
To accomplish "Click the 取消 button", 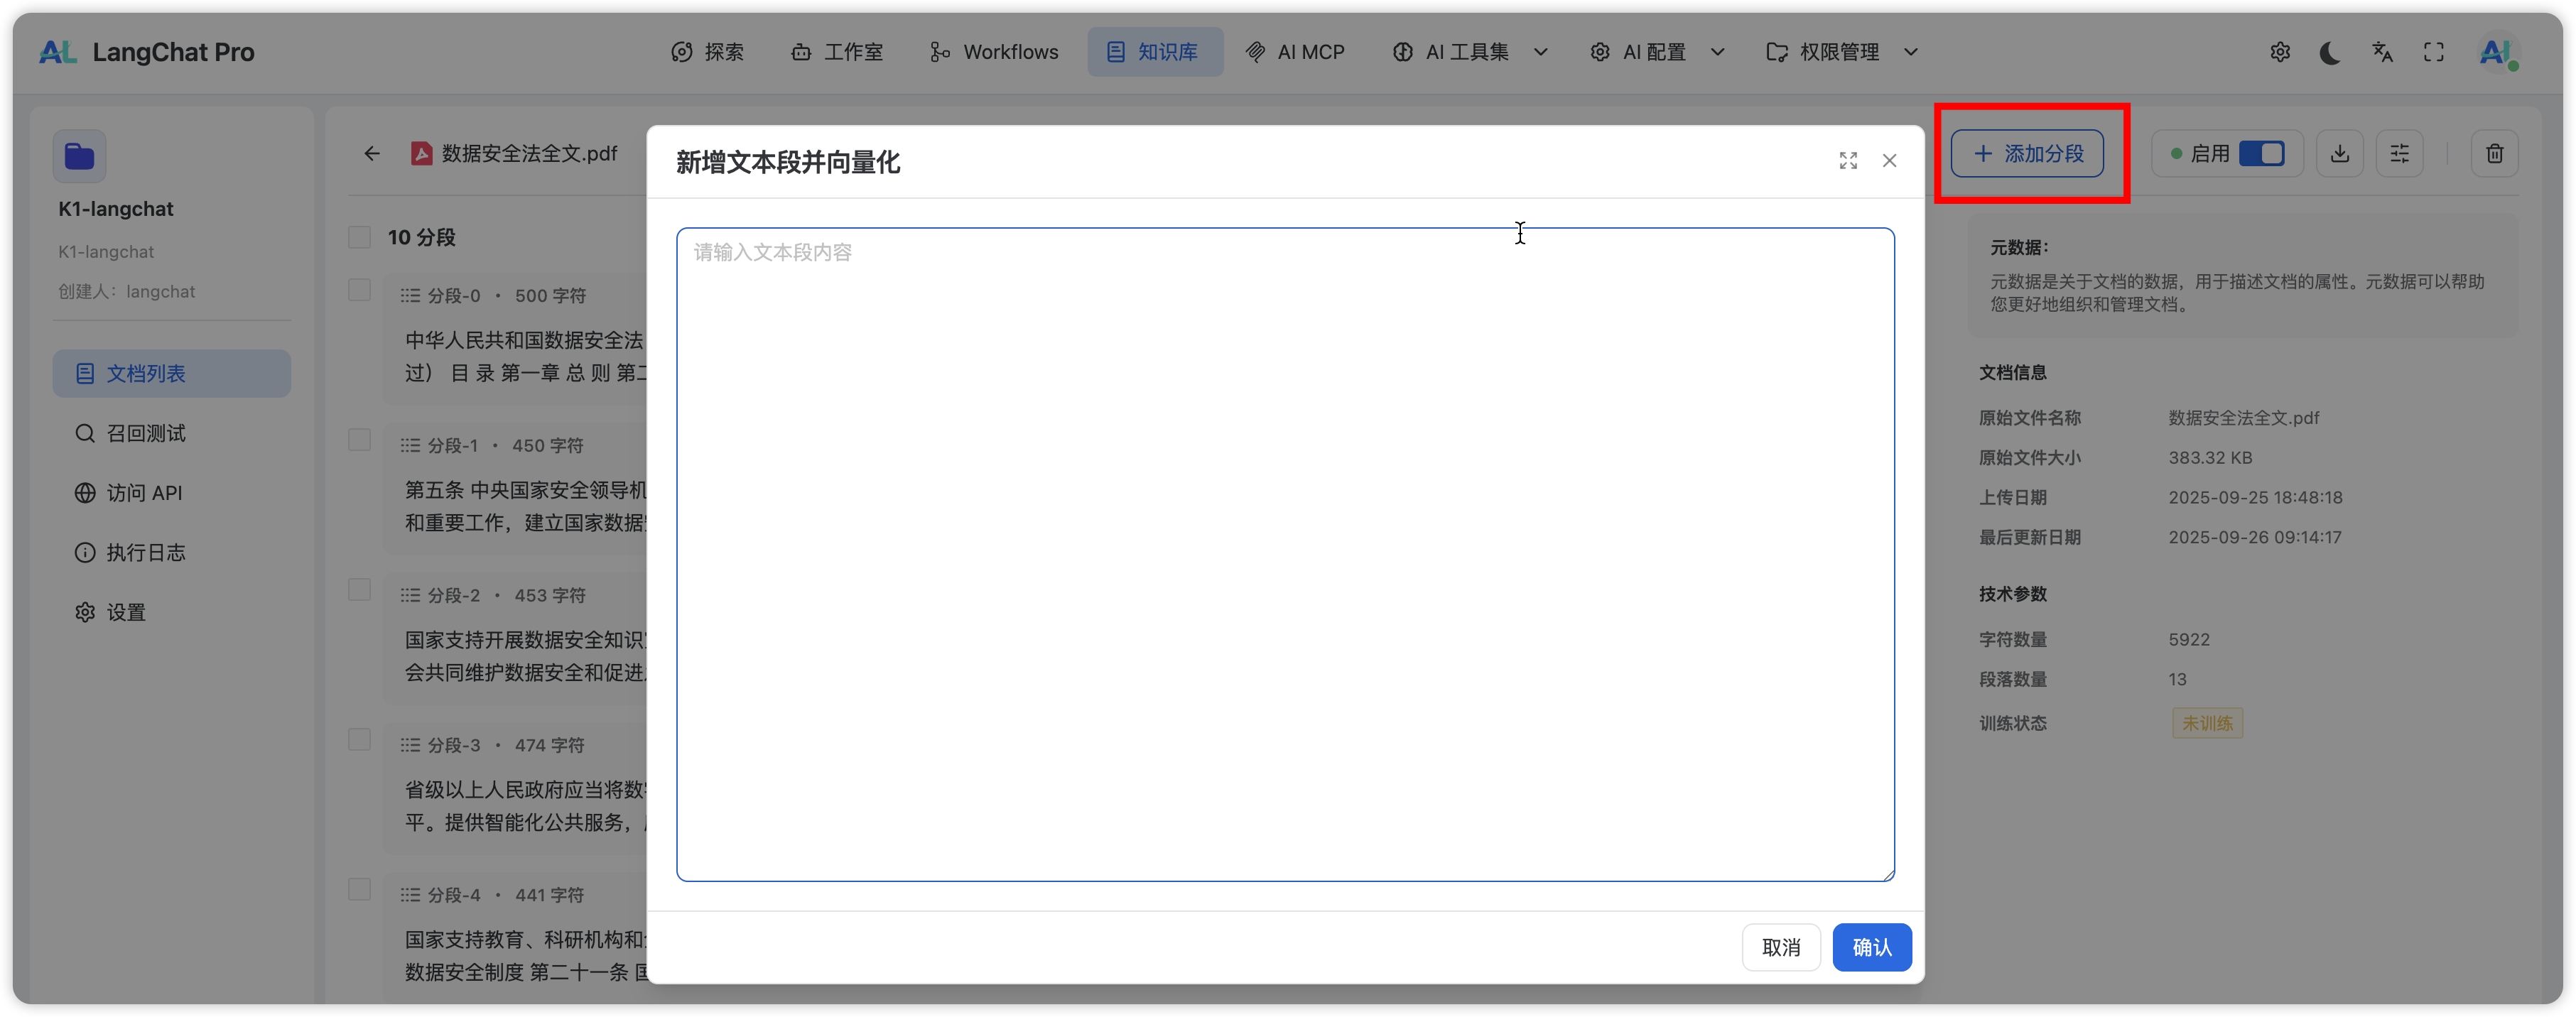I will [x=1780, y=947].
